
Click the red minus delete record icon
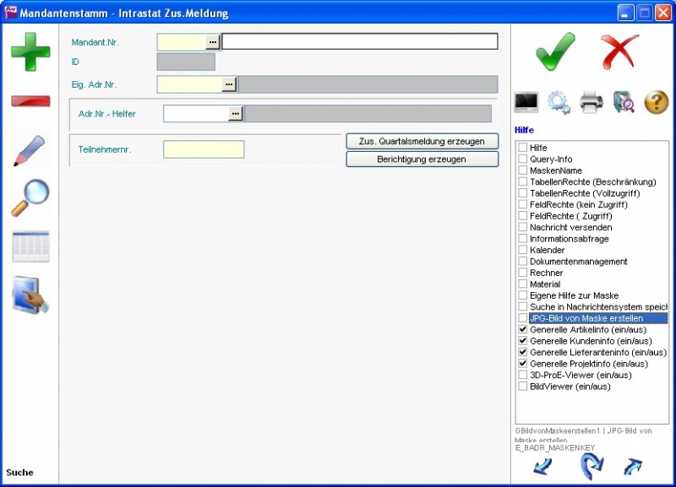coord(30,101)
